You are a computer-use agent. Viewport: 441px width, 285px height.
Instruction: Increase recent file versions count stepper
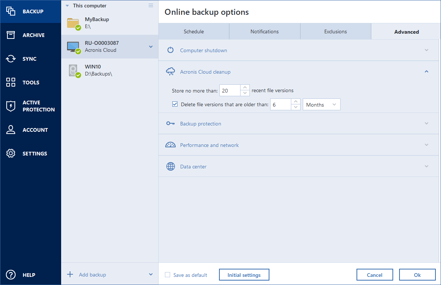click(x=245, y=88)
